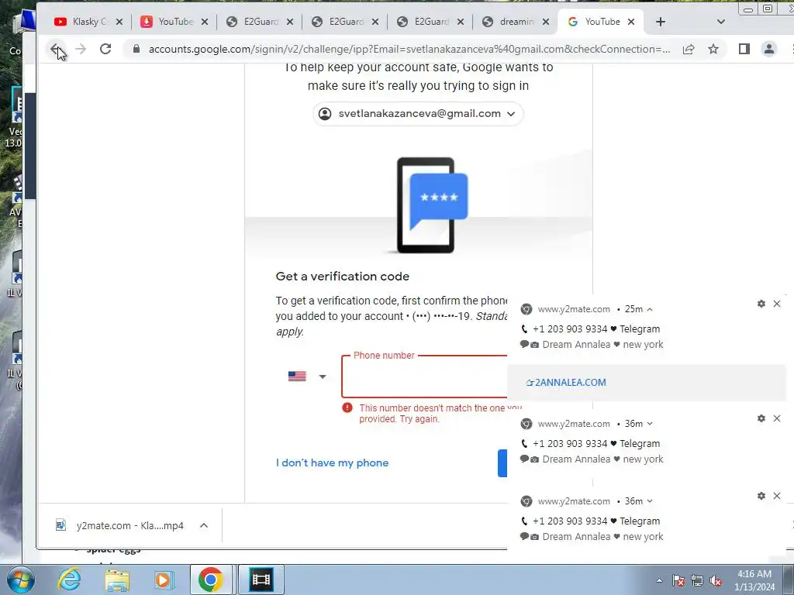Screen dimensions: 794x595
Task: Show hidden system tray icons
Action: pos(659,581)
